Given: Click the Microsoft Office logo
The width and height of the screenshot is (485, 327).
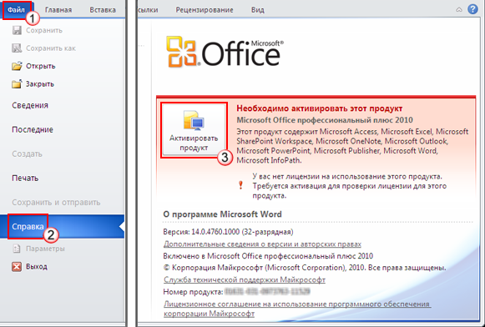Looking at the screenshot, I should click(225, 52).
